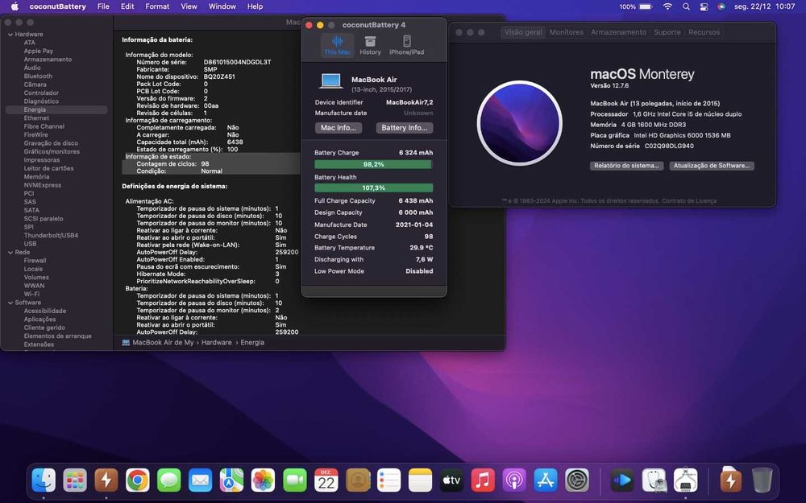Open Photos from the dock
This screenshot has width=806, height=503.
pos(264,480)
